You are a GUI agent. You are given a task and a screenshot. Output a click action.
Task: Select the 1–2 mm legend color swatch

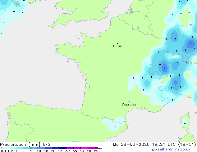[x=20, y=148]
